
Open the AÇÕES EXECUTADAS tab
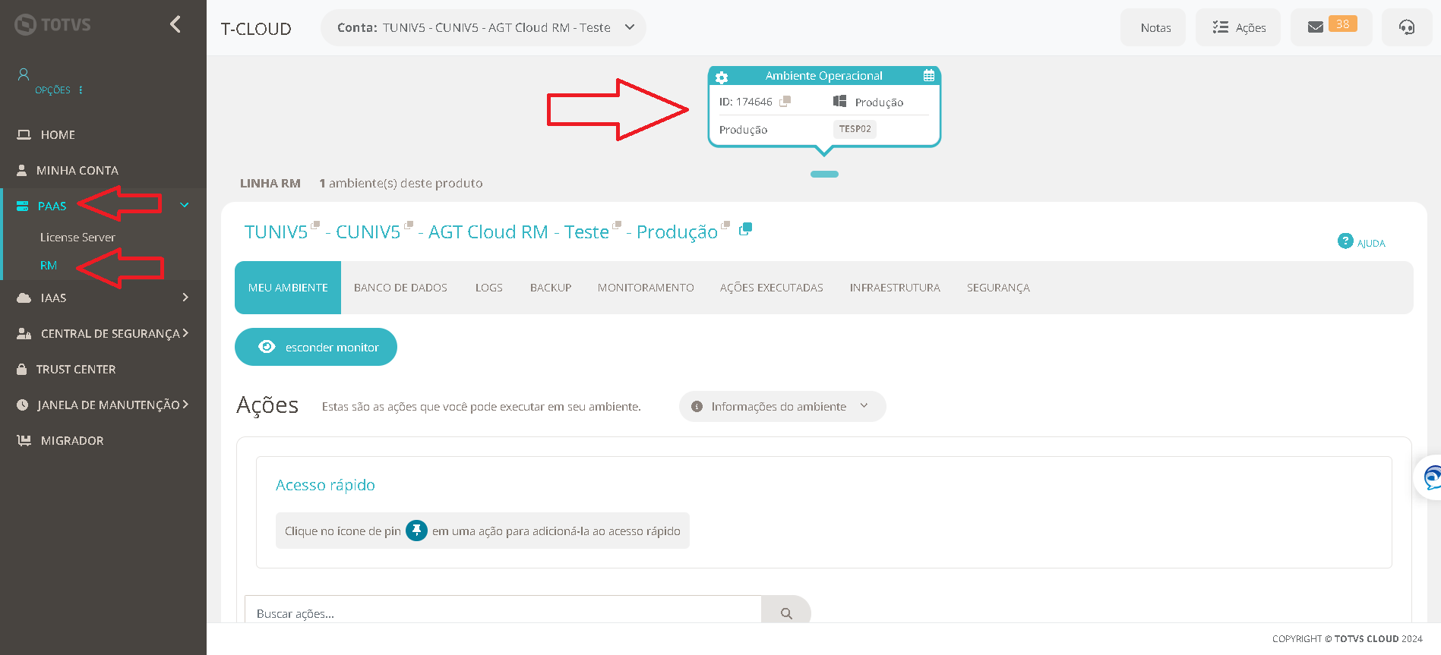[772, 288]
